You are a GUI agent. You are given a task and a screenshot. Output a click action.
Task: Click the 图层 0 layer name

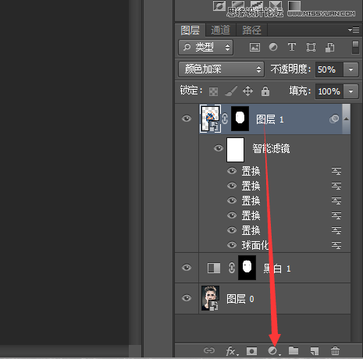(x=240, y=299)
